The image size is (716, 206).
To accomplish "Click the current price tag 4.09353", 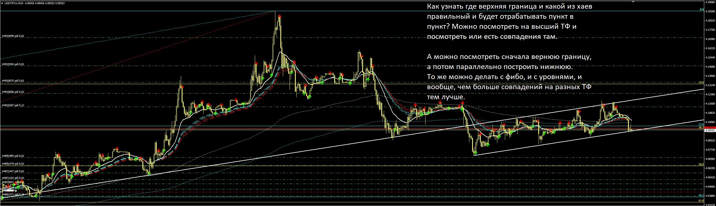I will click(710, 130).
